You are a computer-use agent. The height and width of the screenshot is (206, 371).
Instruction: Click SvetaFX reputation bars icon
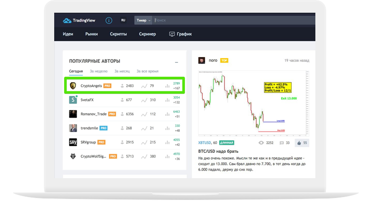point(167,100)
